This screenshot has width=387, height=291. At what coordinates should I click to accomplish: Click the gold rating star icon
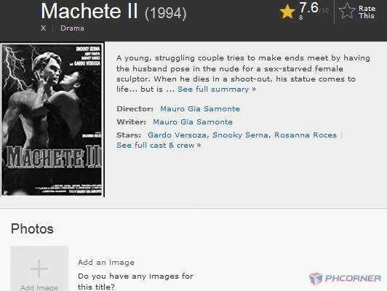click(x=287, y=12)
